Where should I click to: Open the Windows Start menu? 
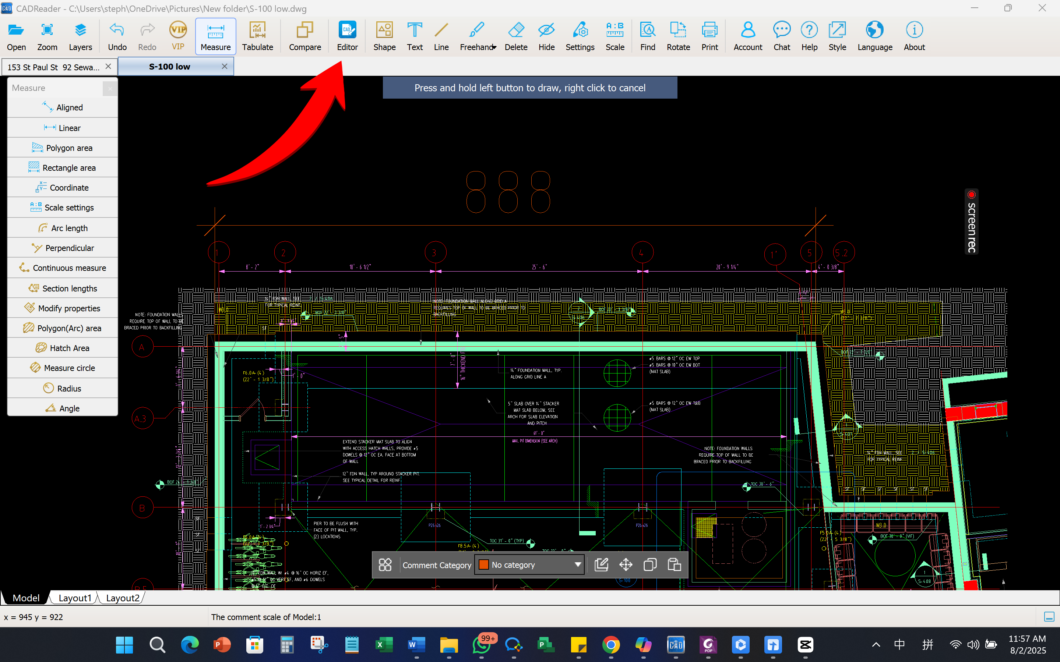pyautogui.click(x=124, y=645)
